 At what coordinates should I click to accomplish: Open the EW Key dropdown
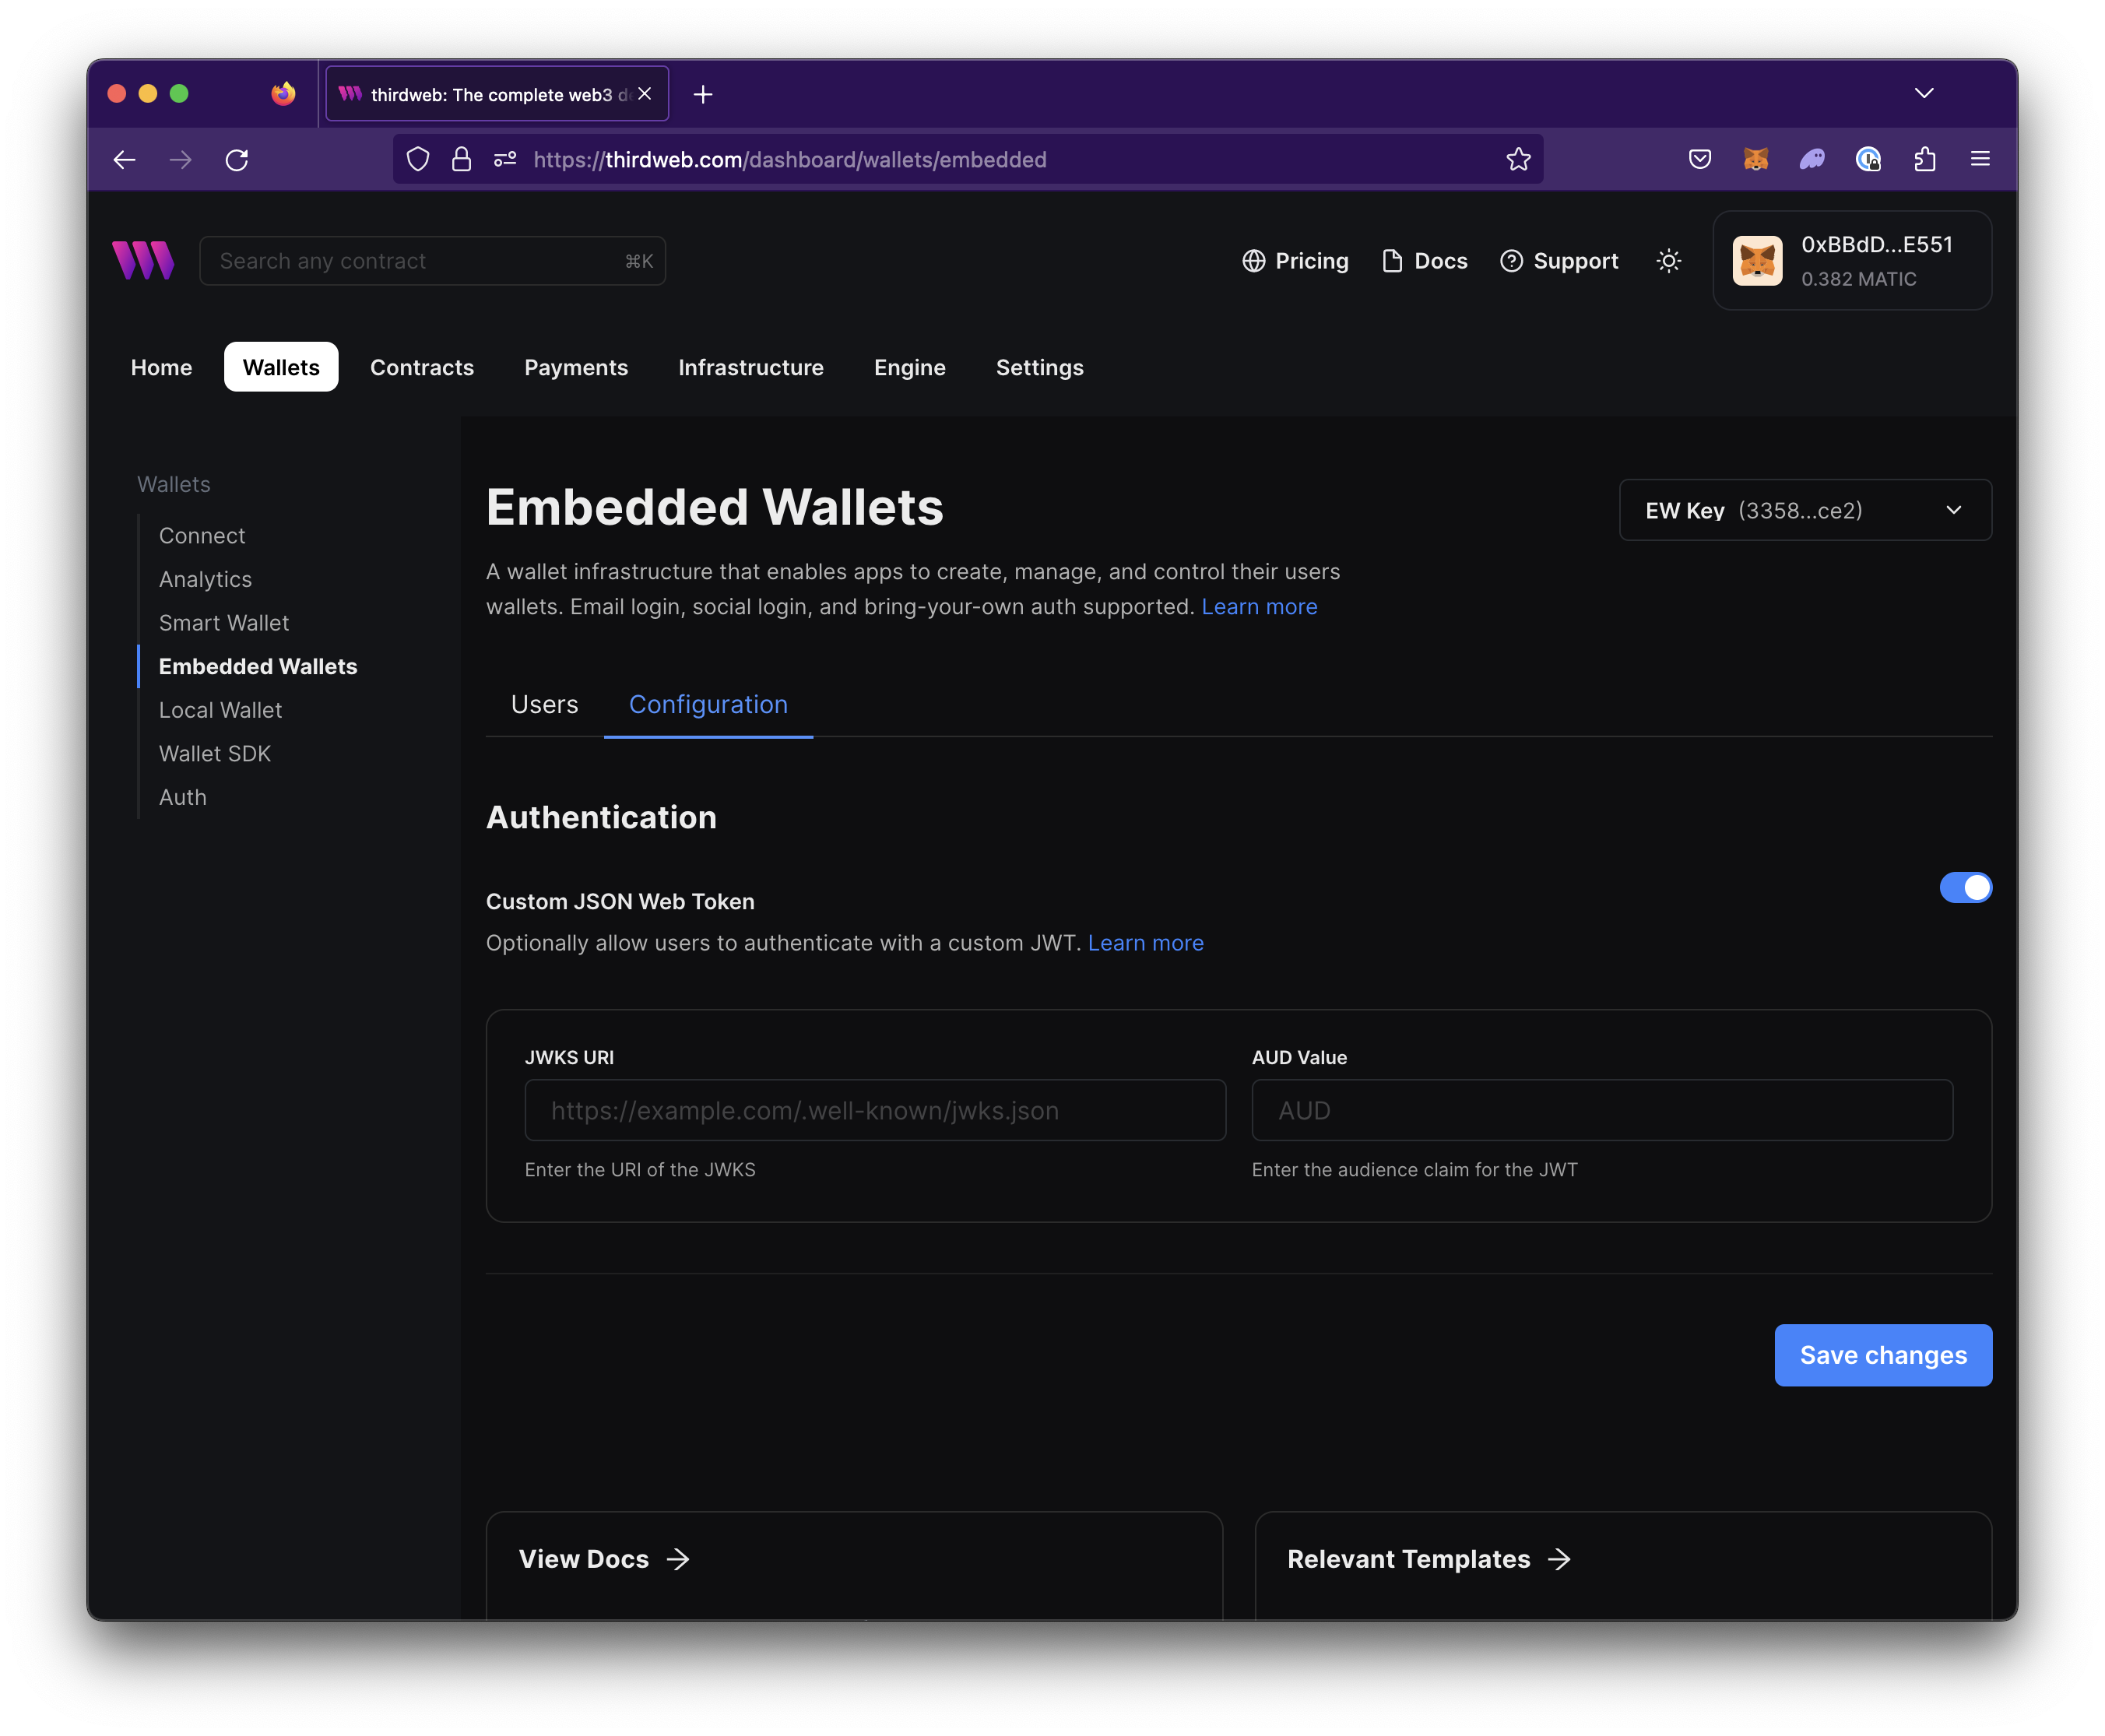point(1804,510)
